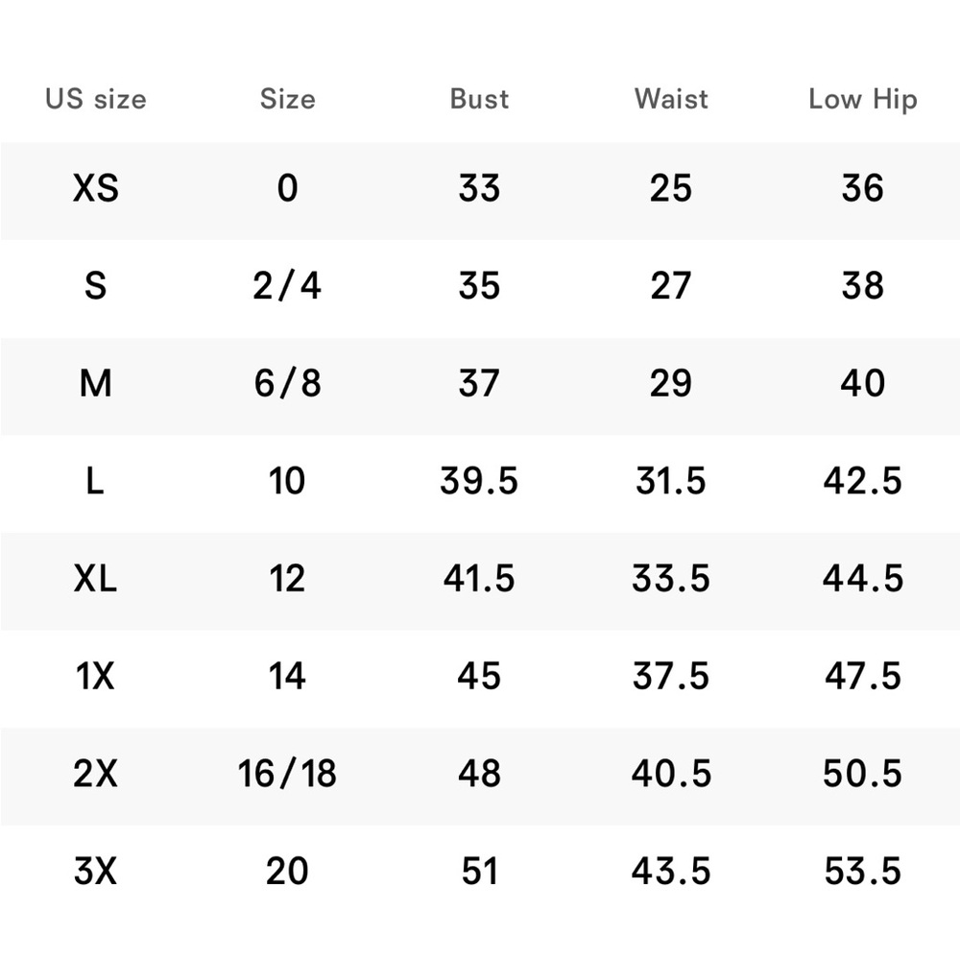Select the XL size row label
The width and height of the screenshot is (960, 960).
tap(95, 579)
